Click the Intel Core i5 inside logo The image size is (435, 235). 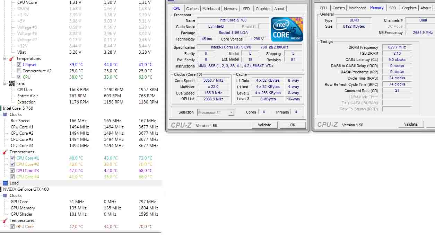click(x=287, y=29)
